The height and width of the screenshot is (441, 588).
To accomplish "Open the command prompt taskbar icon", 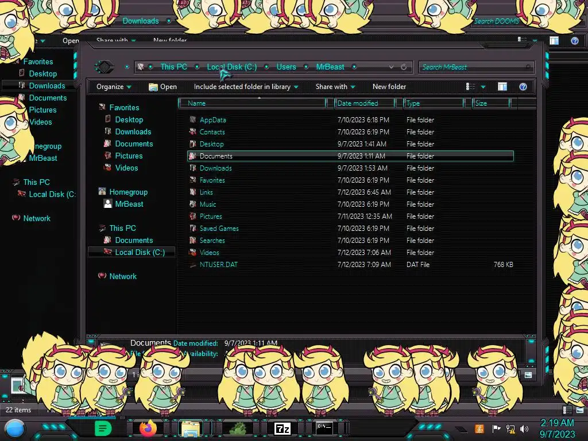I will 324,428.
